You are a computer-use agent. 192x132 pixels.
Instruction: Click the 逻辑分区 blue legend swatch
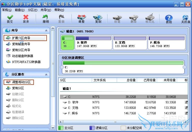click(x=92, y=128)
